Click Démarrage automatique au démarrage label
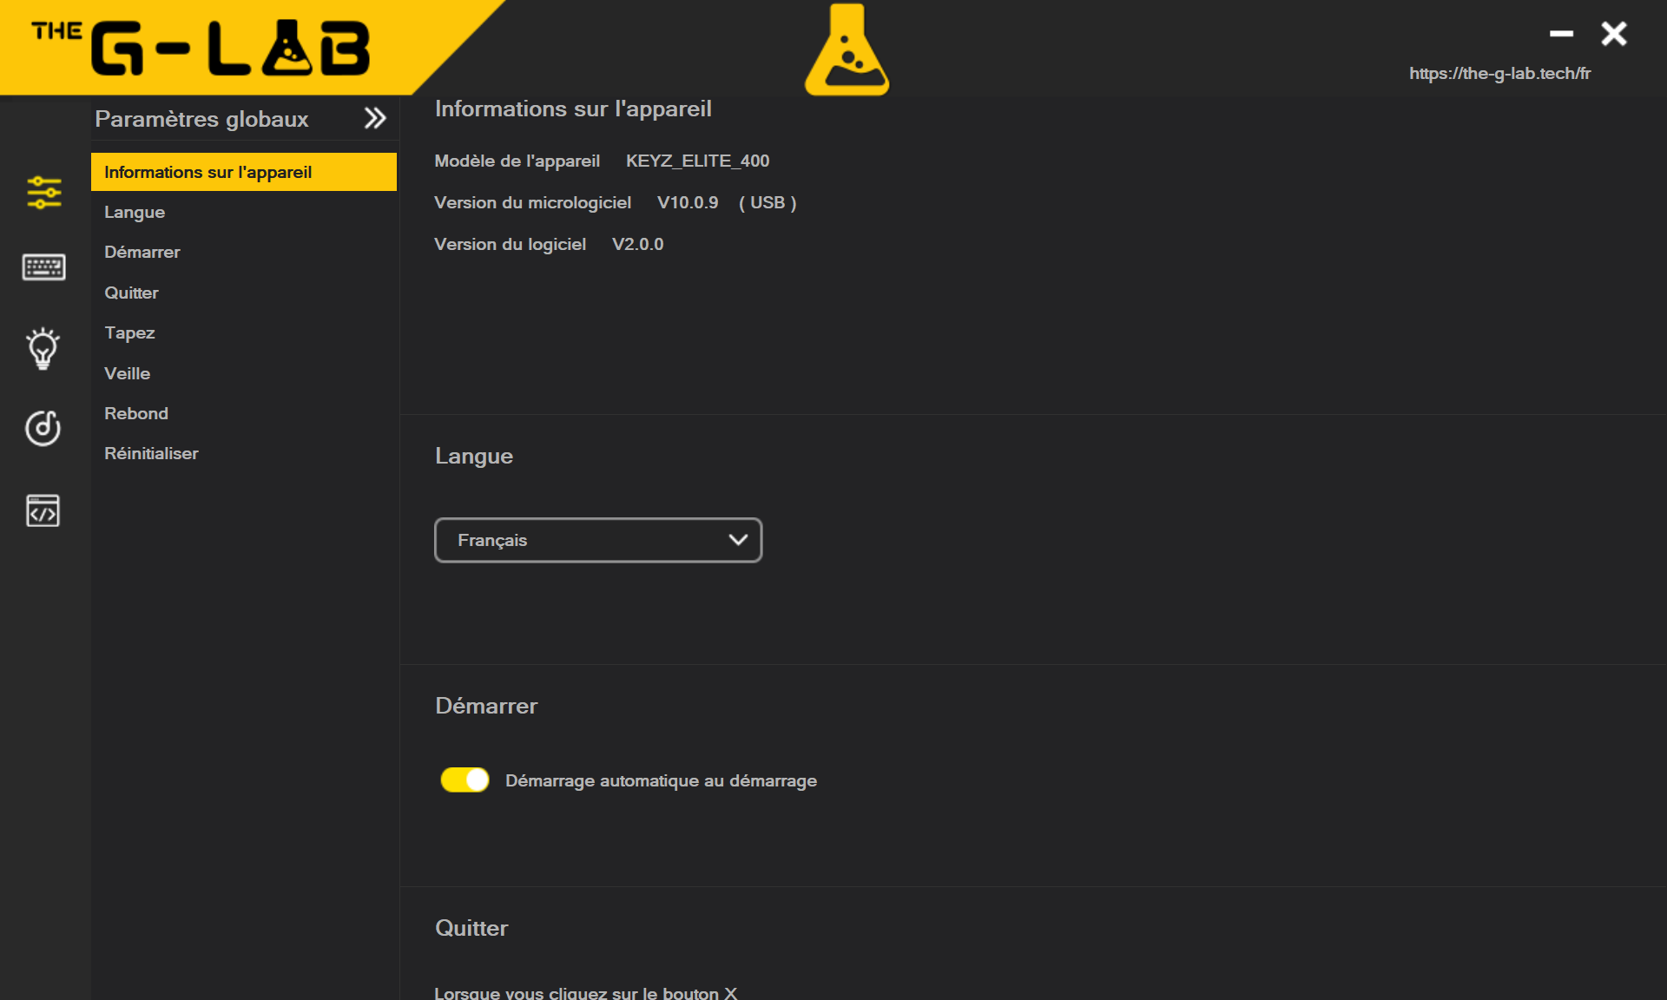This screenshot has width=1667, height=1000. tap(661, 780)
